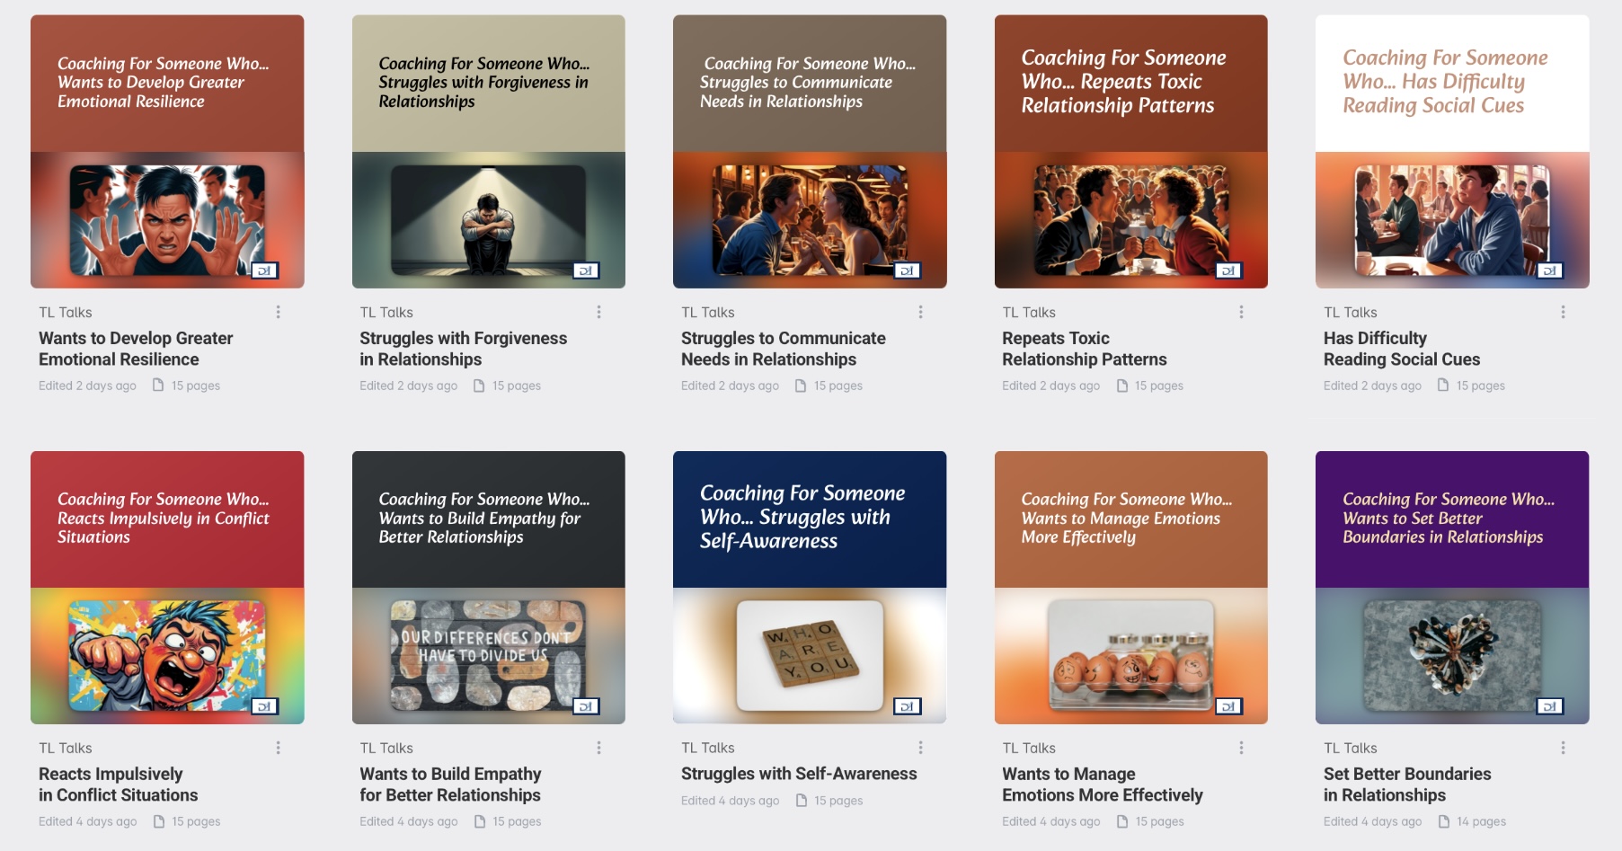Viewport: 1622px width, 851px height.
Task: Open options menu for Set Better Boundaries card
Action: point(1563,748)
